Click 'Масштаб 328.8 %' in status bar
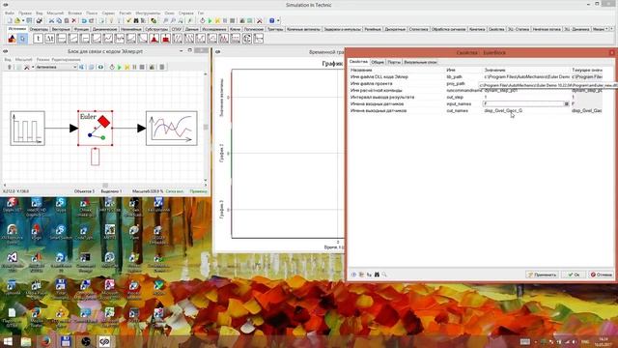The width and height of the screenshot is (618, 348). [x=148, y=191]
